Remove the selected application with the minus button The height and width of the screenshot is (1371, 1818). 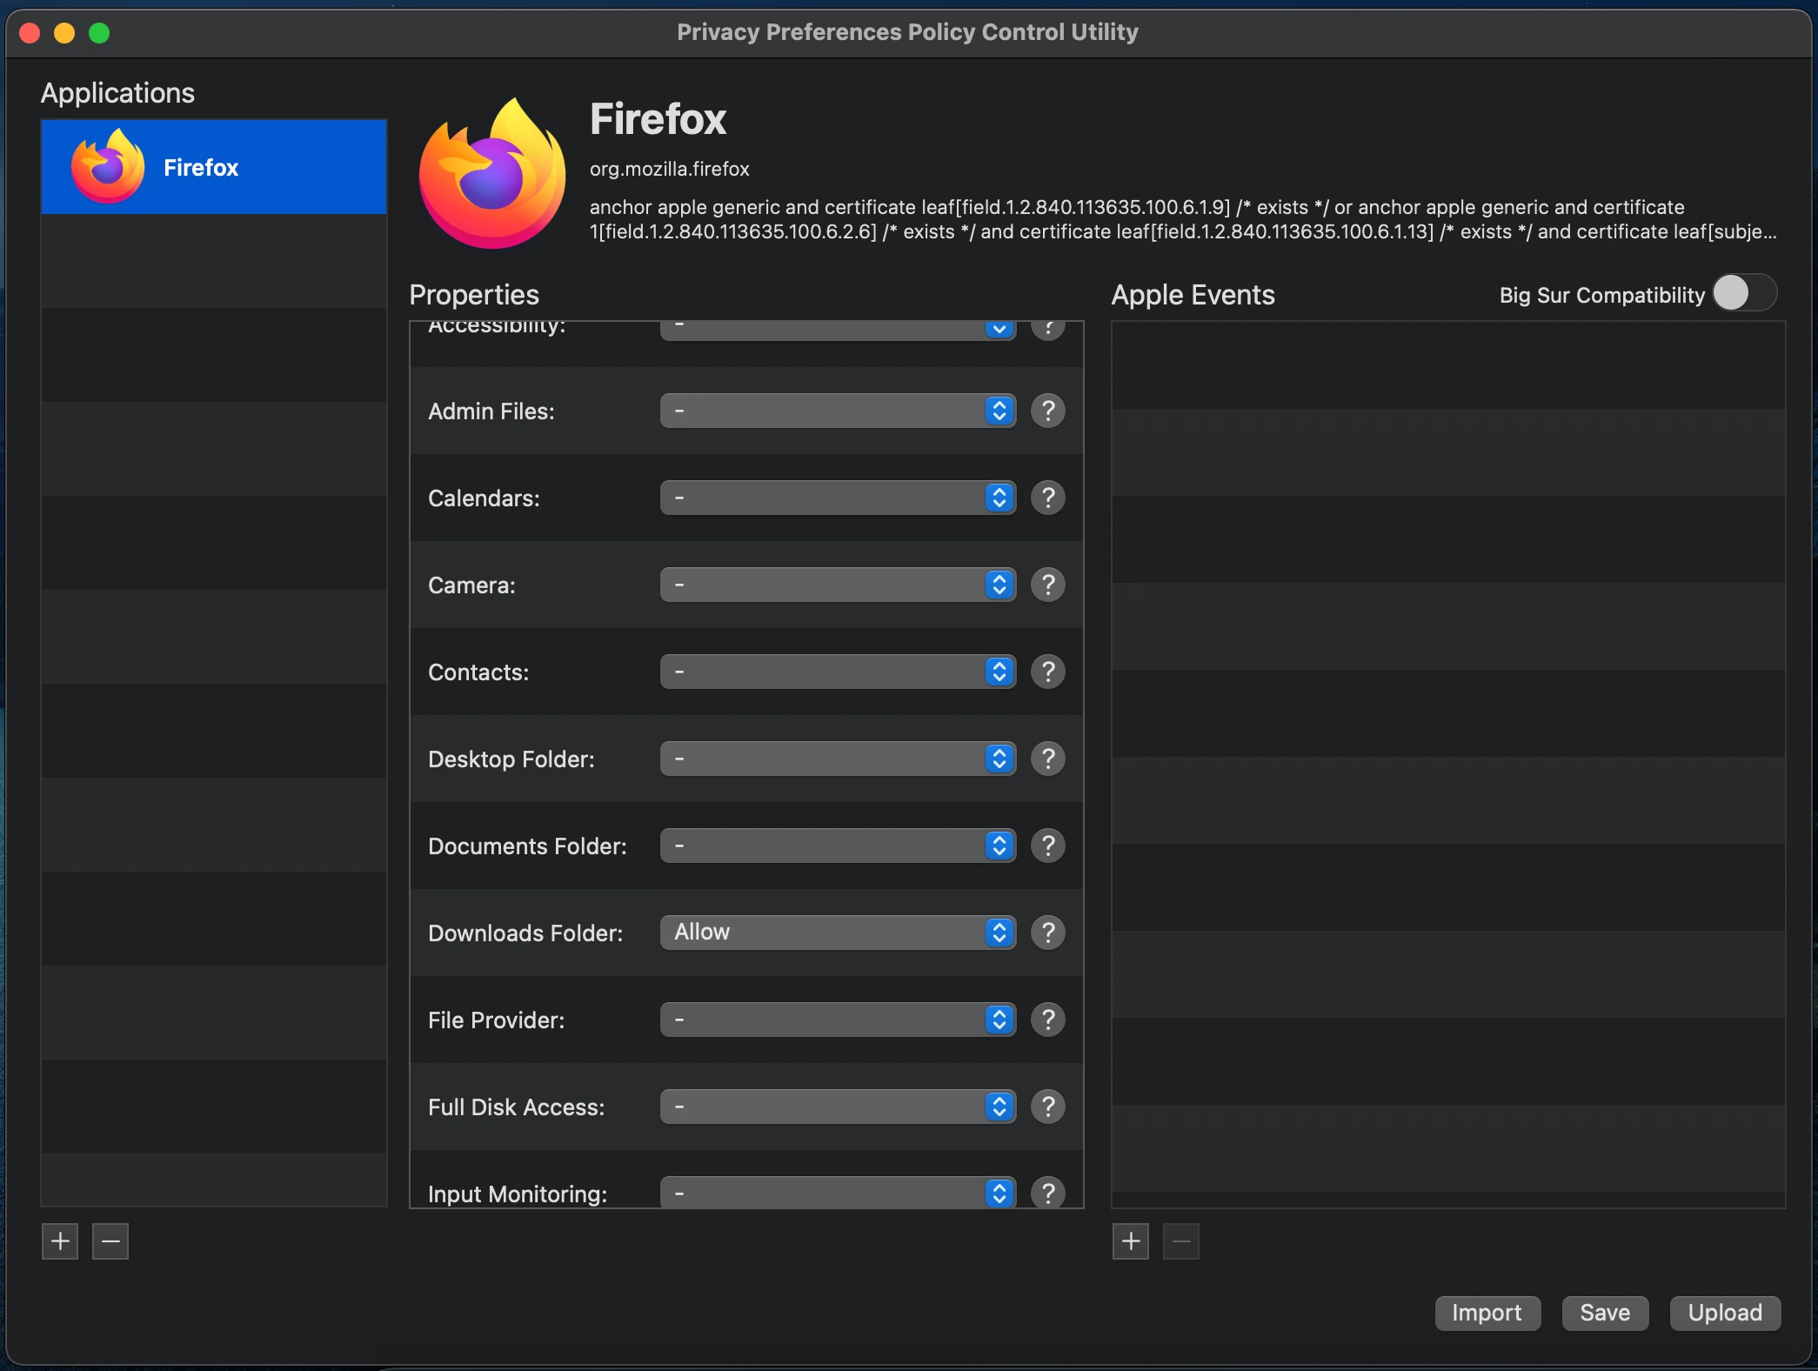click(110, 1241)
